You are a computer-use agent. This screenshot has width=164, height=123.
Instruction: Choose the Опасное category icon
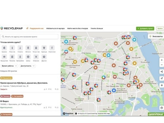tap(36, 57)
